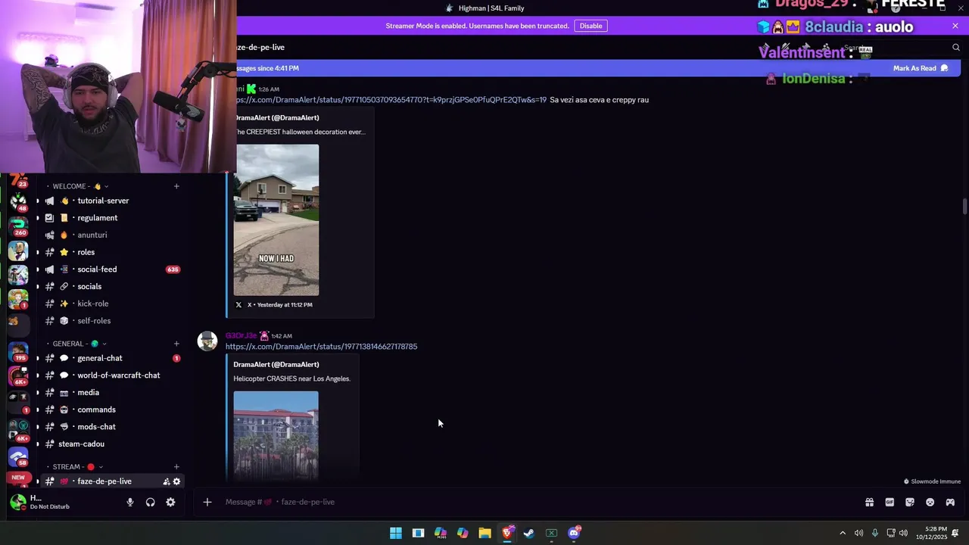The image size is (969, 545).
Task: Add a channel to STREAM category
Action: click(x=176, y=467)
